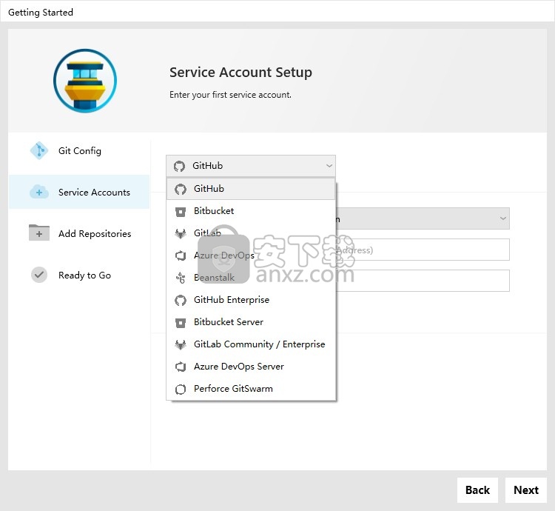Viewport: 555px width, 511px height.
Task: Click the Tower app logo
Action: [85, 81]
